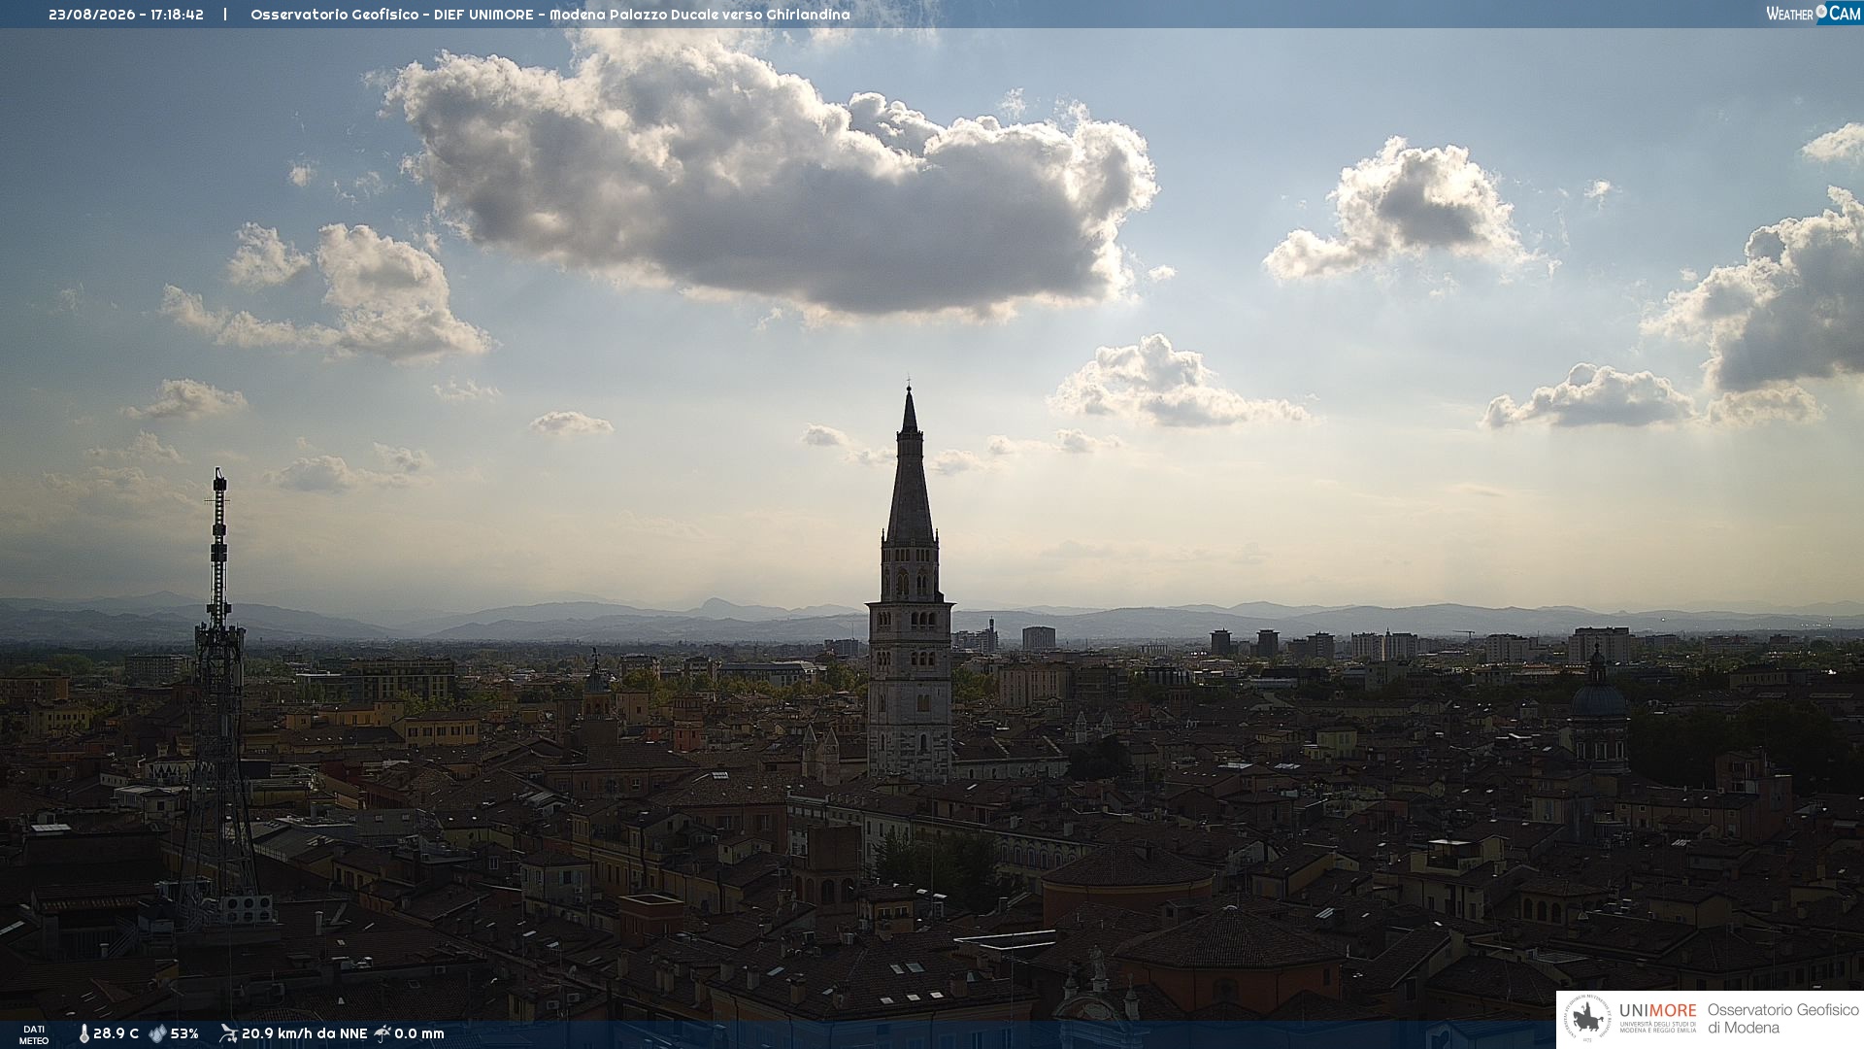The height and width of the screenshot is (1049, 1864).
Task: Click the Ghirlandina tower base
Action: [910, 738]
